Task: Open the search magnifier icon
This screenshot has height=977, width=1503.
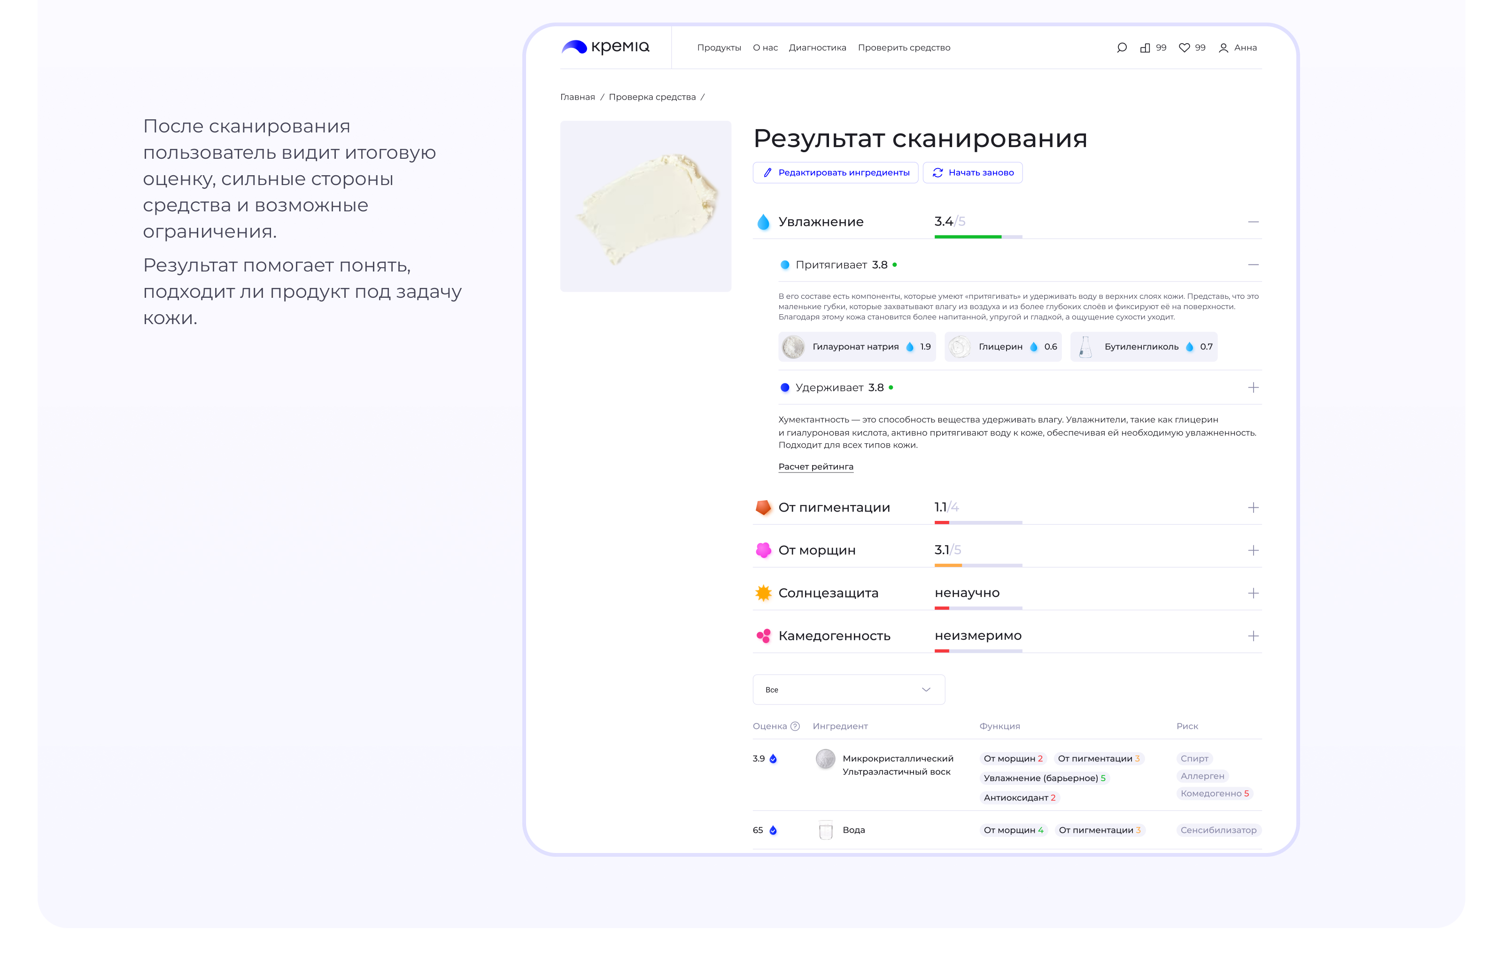Action: pos(1122,48)
